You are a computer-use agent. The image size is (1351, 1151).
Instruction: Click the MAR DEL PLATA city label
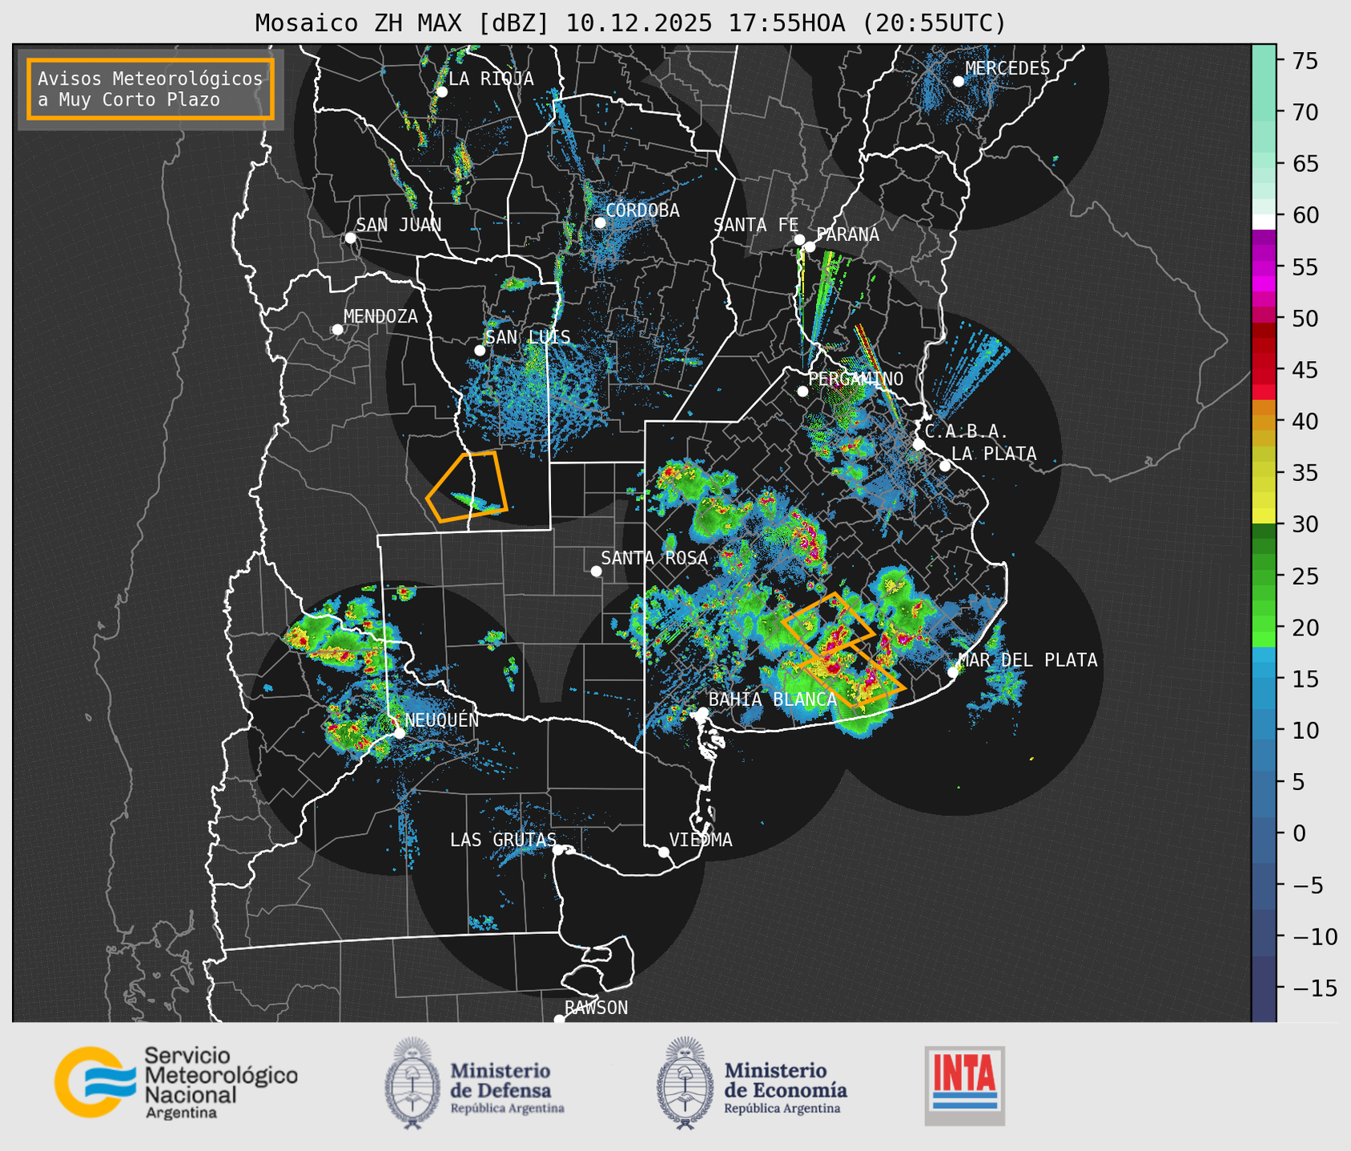[1027, 660]
